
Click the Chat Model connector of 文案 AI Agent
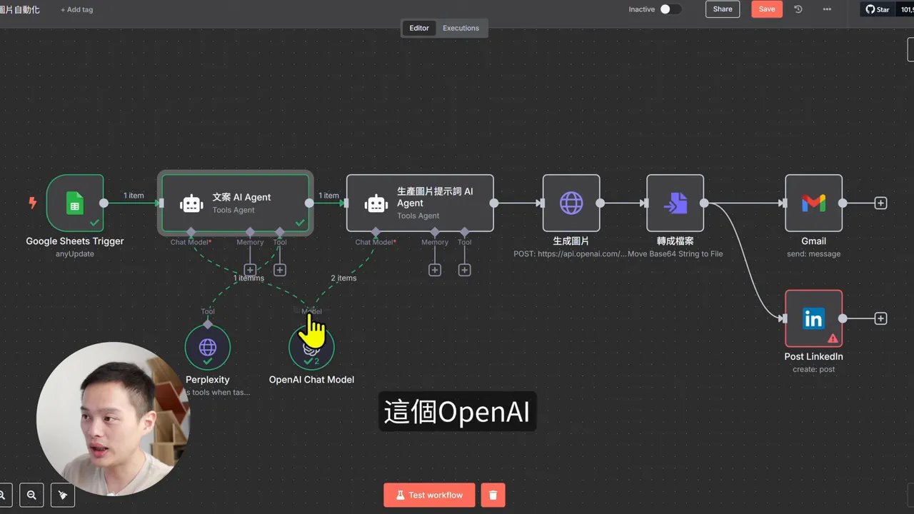[191, 232]
